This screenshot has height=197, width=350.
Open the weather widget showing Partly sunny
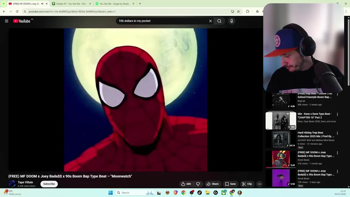[x=12, y=193]
